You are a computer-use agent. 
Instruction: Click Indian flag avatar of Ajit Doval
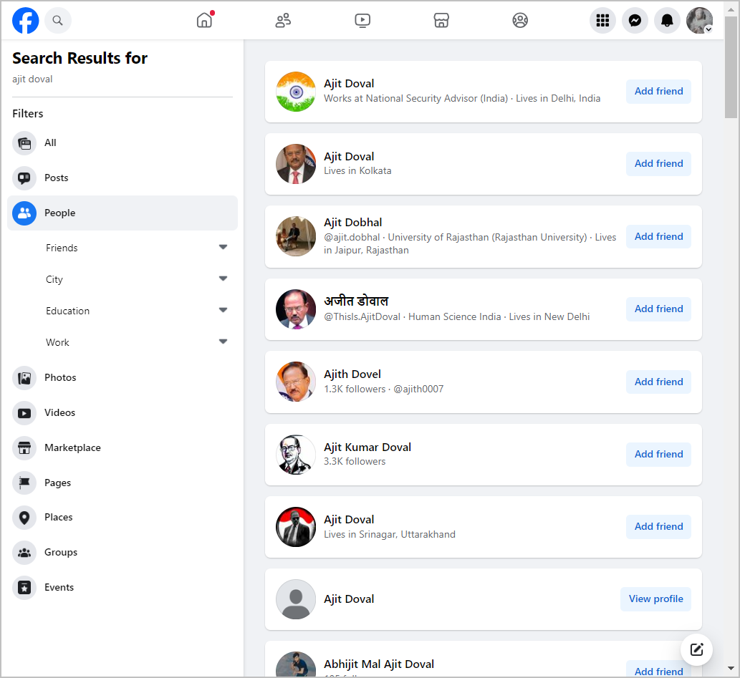(x=296, y=92)
